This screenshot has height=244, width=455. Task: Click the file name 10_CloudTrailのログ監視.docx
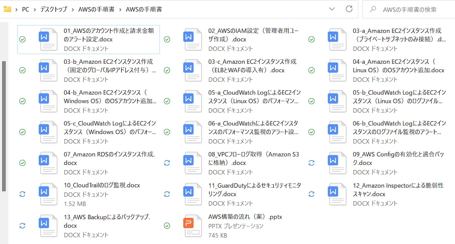(x=102, y=185)
